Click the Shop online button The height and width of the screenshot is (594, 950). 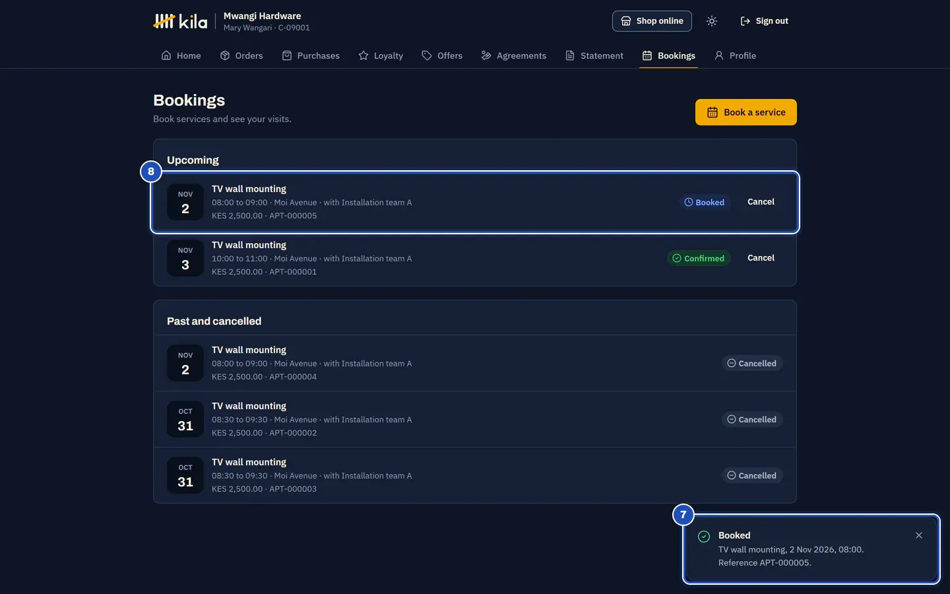tap(652, 21)
